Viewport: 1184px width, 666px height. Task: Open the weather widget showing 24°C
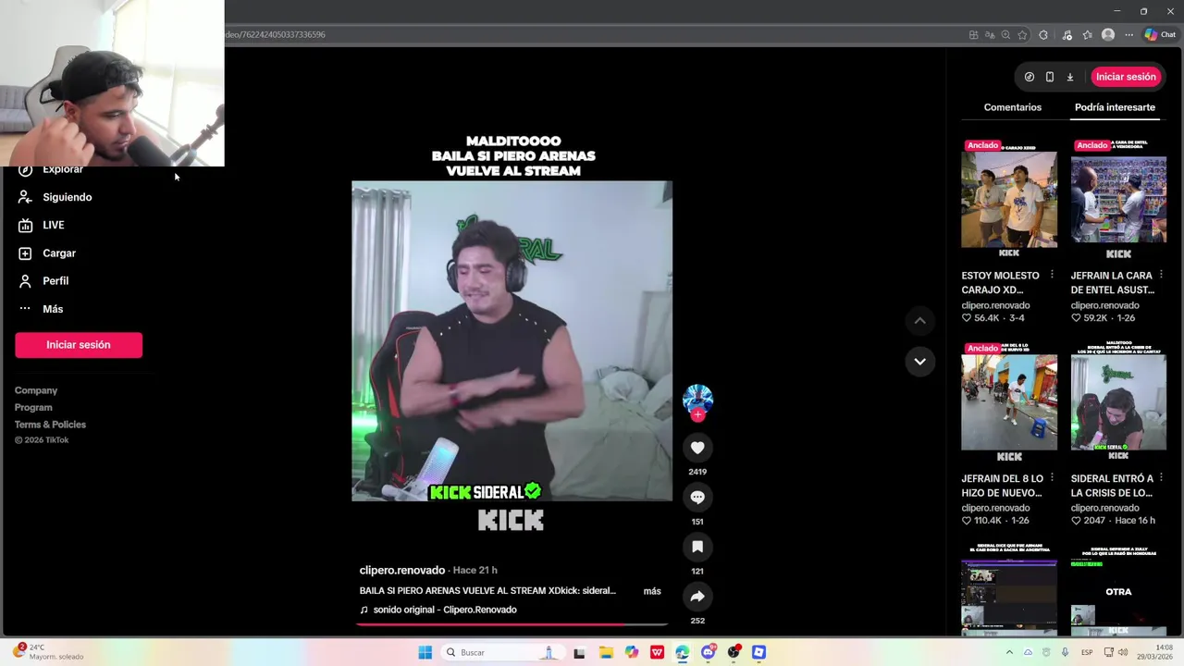click(x=48, y=652)
